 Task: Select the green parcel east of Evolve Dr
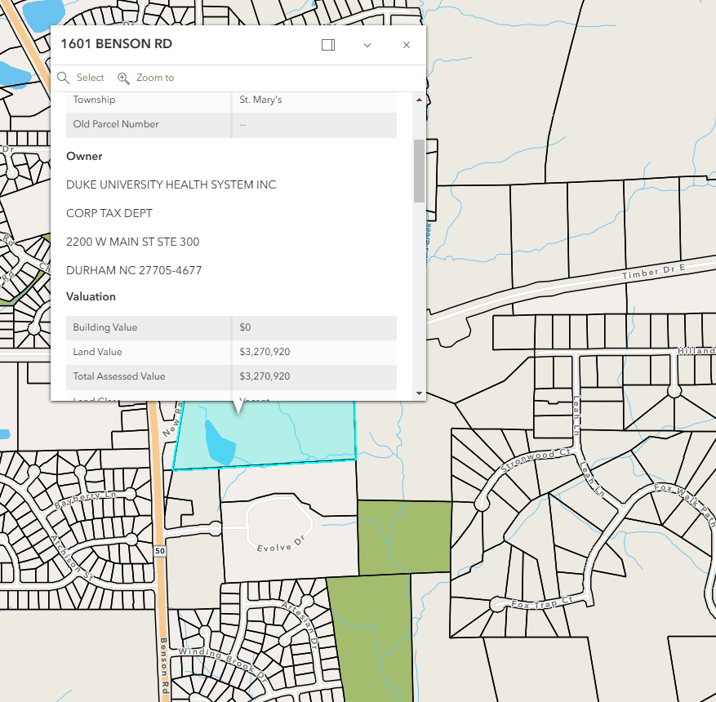[x=404, y=537]
